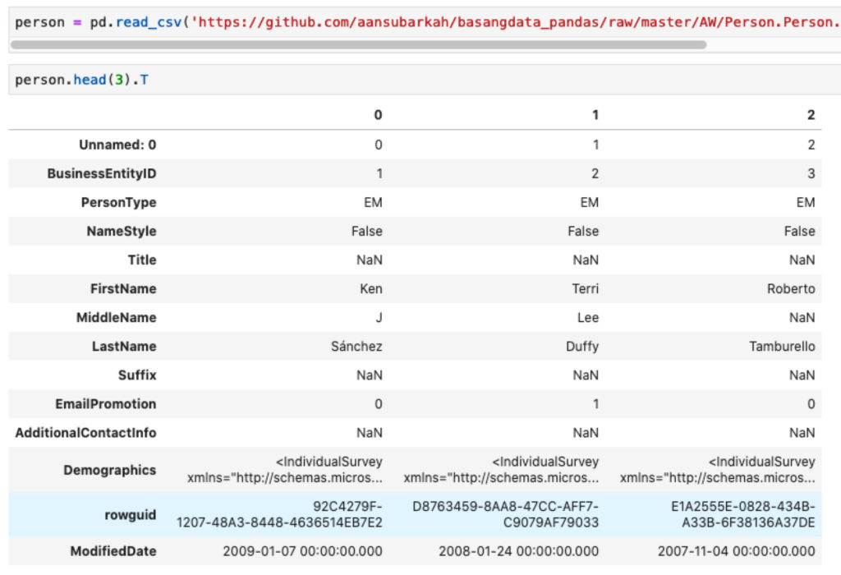The image size is (841, 575).
Task: Click the Demographics row label
Action: pos(110,471)
